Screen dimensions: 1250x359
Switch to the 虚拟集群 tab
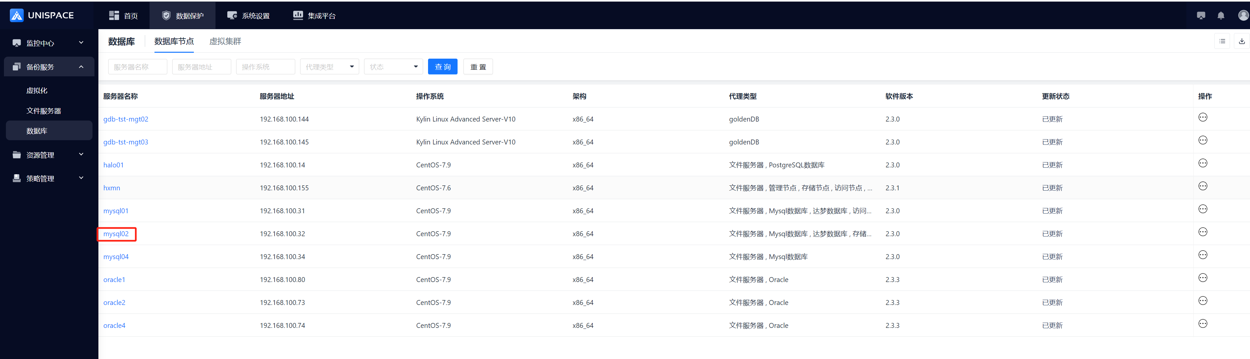[x=225, y=41]
